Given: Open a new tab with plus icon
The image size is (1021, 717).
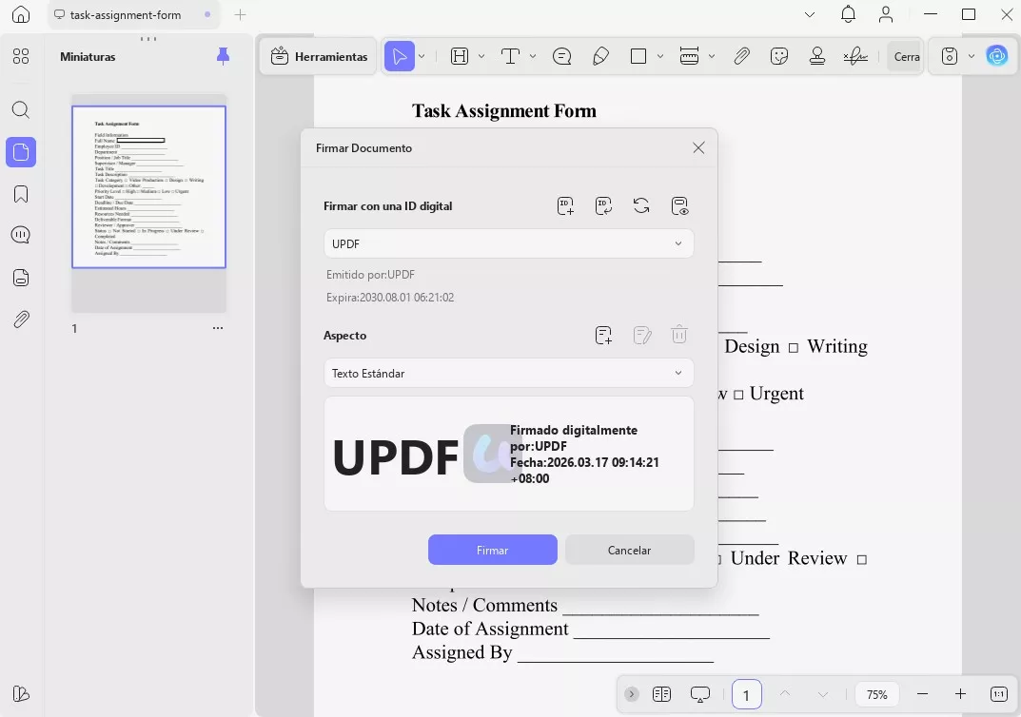Looking at the screenshot, I should point(241,14).
